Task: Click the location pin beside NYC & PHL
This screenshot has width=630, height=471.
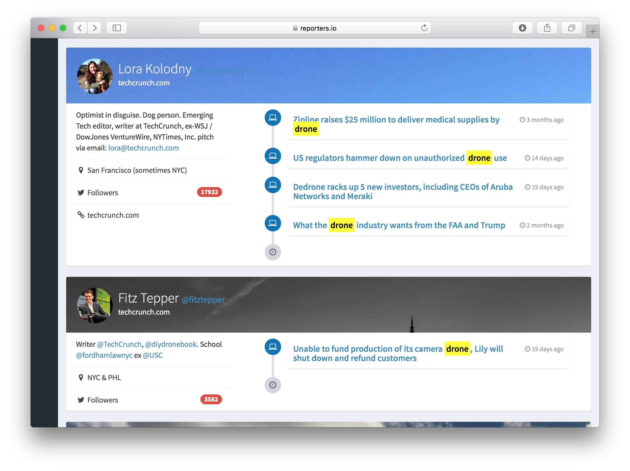Action: [81, 377]
